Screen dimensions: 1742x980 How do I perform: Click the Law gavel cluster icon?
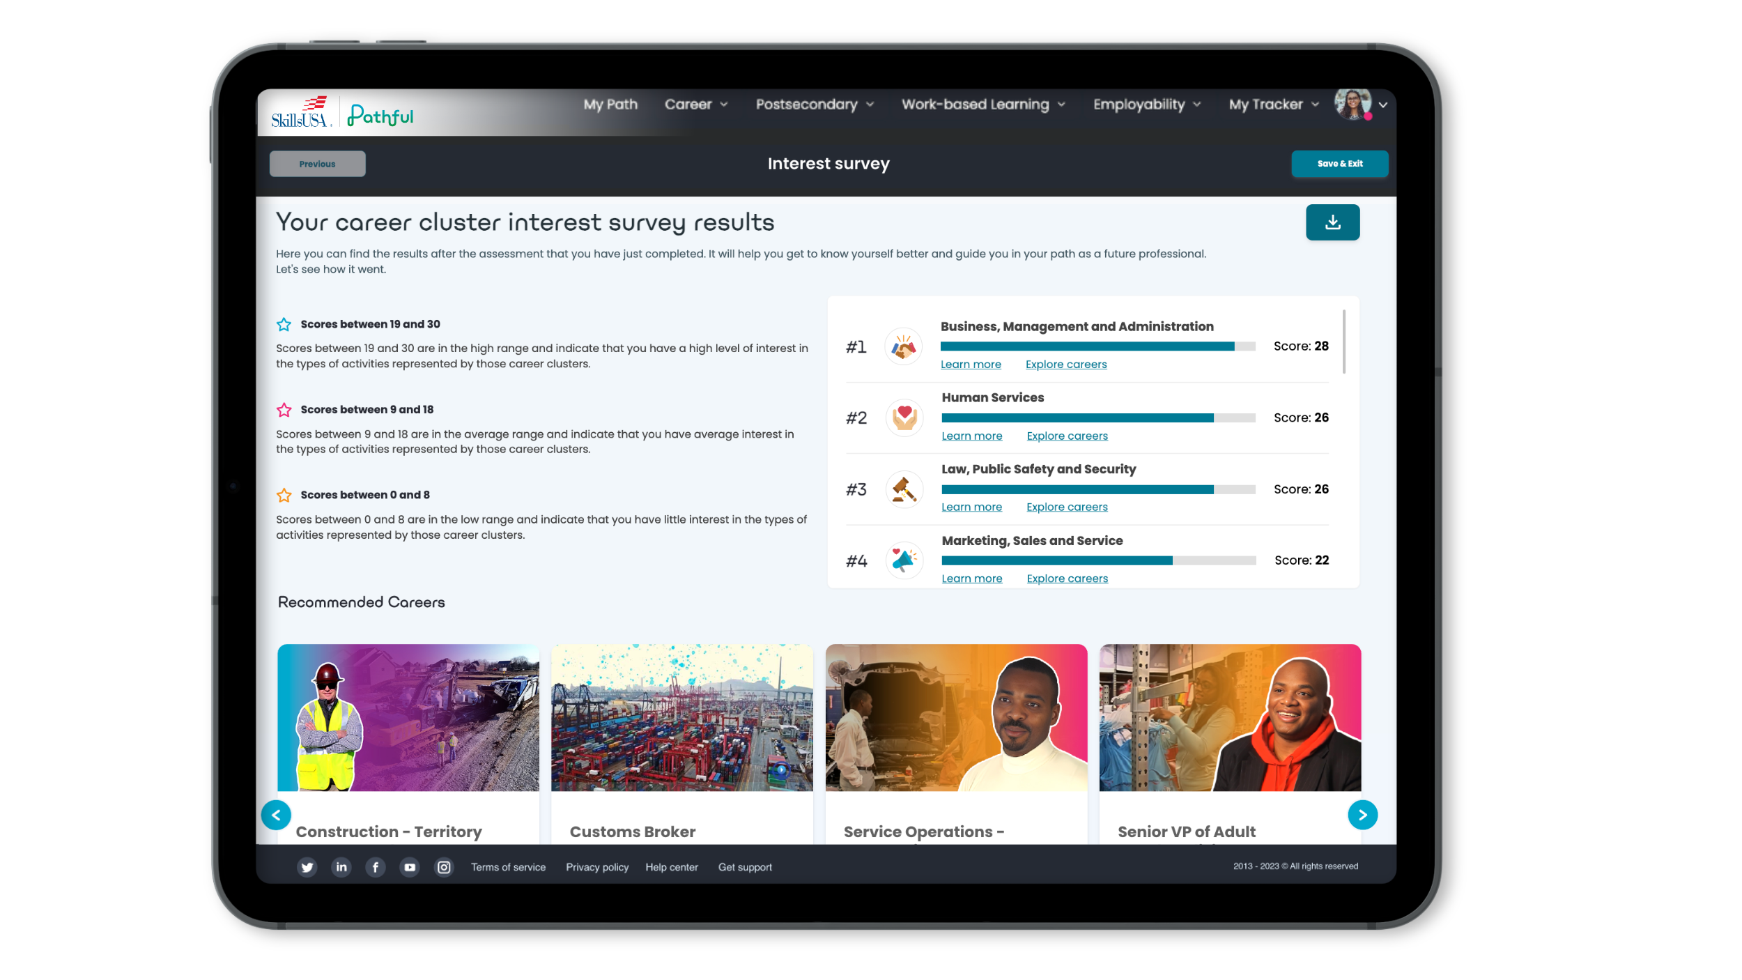(x=904, y=489)
